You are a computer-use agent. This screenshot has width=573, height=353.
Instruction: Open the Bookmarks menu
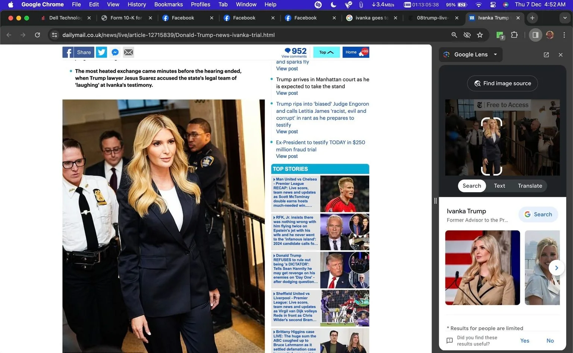169,4
